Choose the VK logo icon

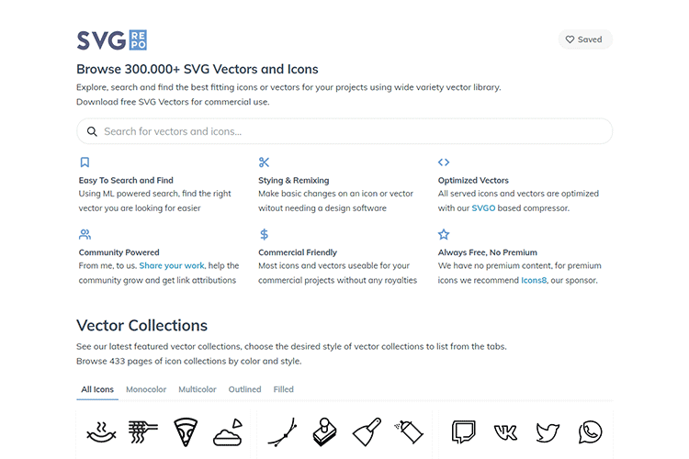[x=505, y=431]
